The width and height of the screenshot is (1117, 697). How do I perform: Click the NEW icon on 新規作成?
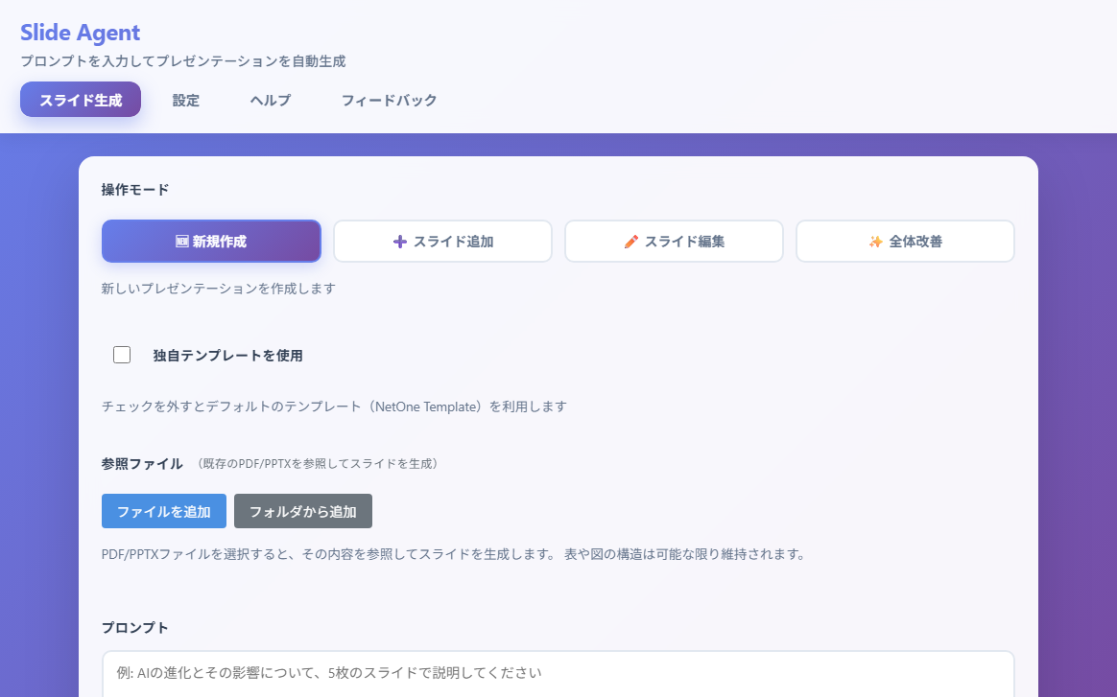[x=181, y=242]
